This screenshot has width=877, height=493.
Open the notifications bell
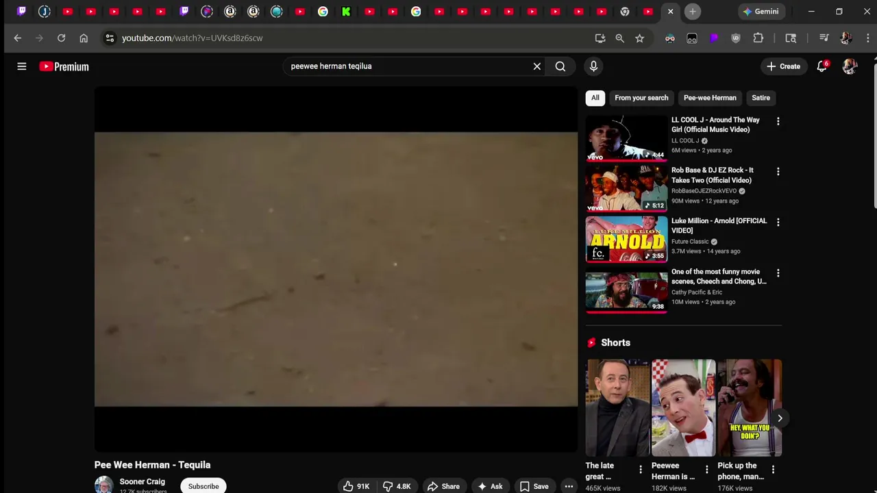[x=822, y=66]
